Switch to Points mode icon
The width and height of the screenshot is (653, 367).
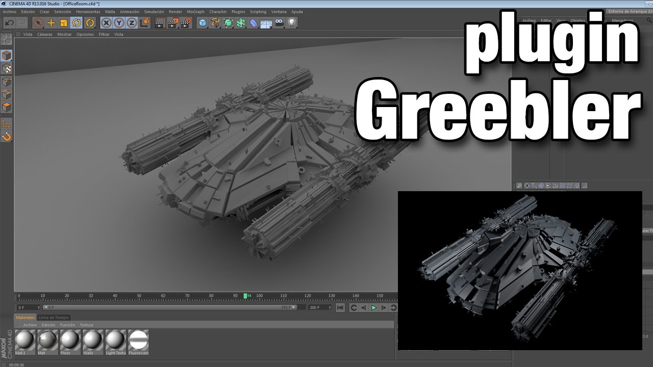click(x=7, y=82)
